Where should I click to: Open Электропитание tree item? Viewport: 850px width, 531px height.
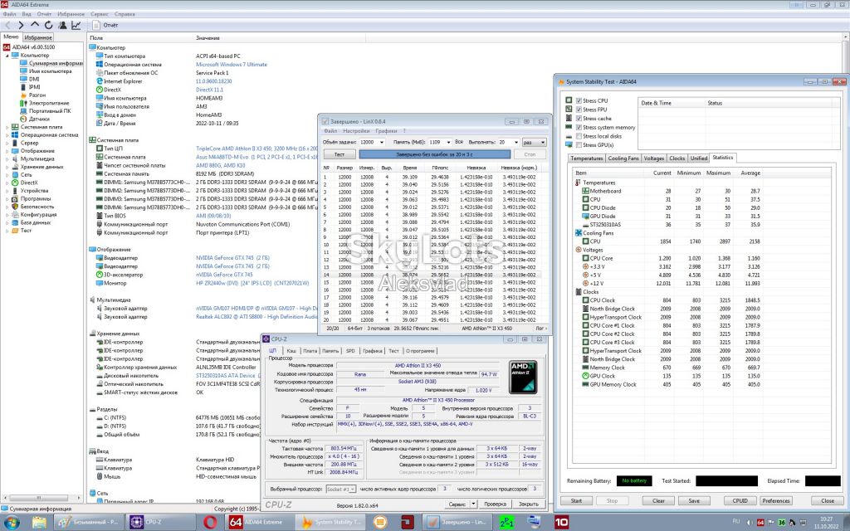49,103
